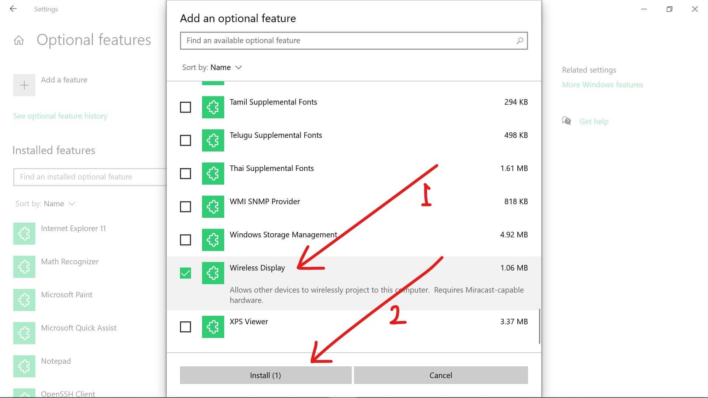
Task: Click the plus icon for Add a feature
Action: pos(24,85)
